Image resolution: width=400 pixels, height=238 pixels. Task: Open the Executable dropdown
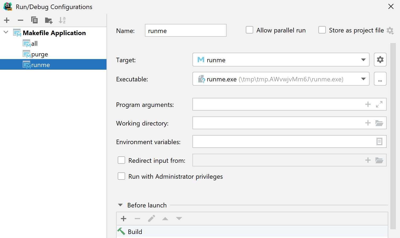point(363,79)
